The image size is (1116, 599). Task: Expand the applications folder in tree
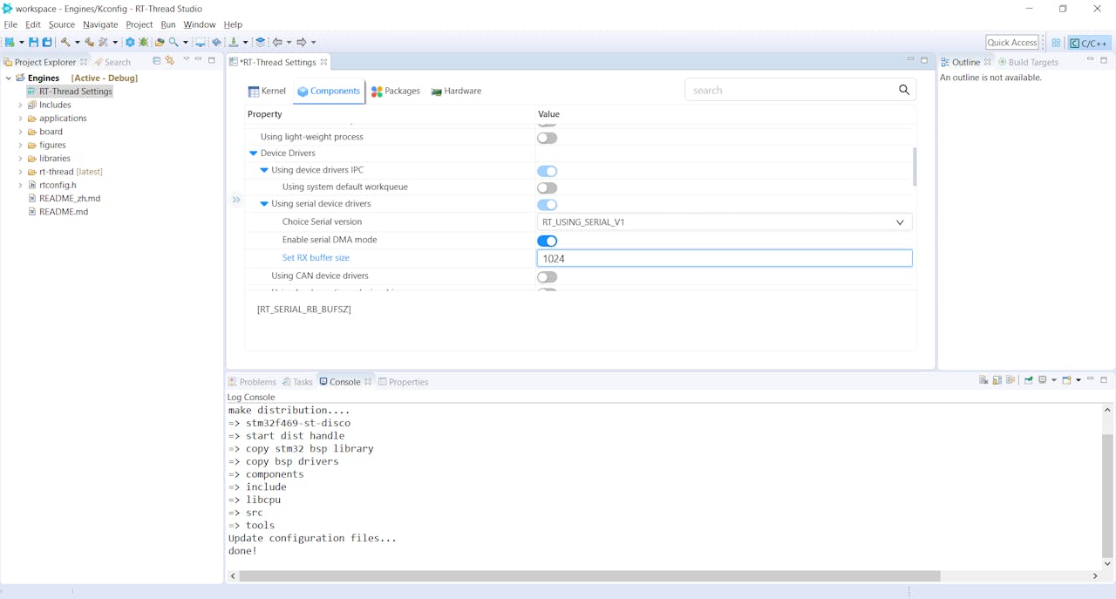pos(20,119)
